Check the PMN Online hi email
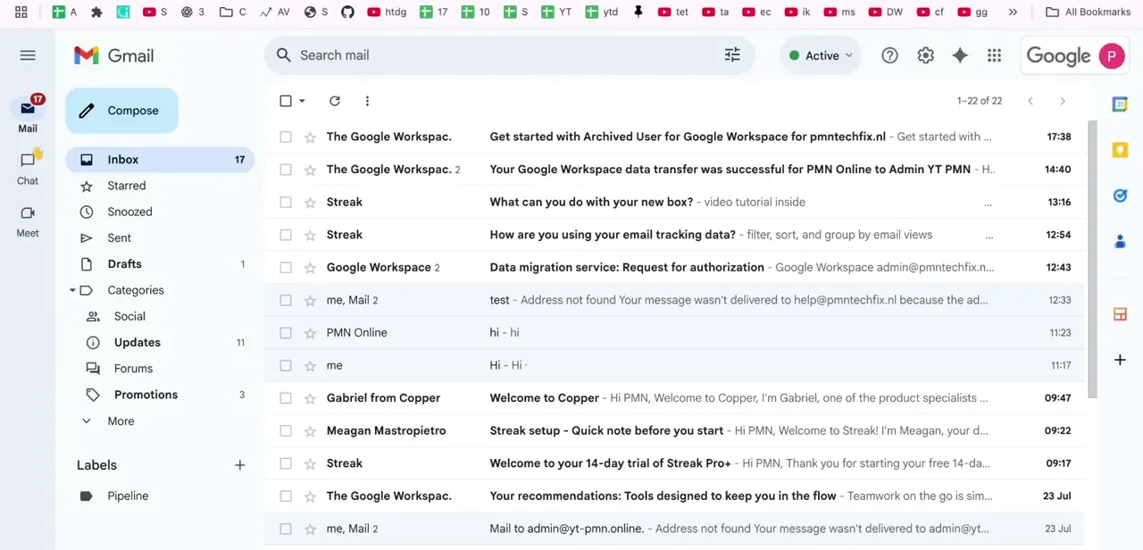 tap(286, 333)
